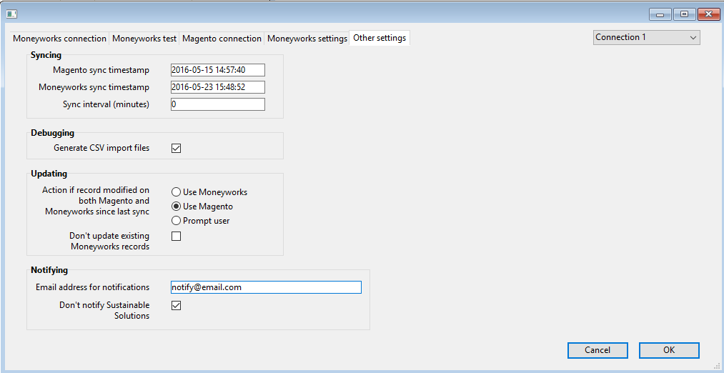Maximize the settings window

[684, 14]
